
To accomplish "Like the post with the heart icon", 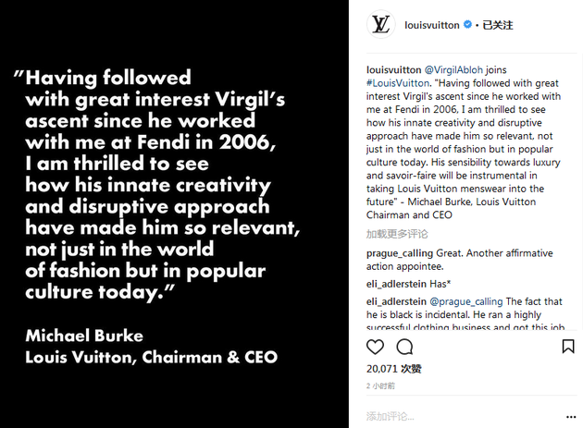I will tap(375, 347).
